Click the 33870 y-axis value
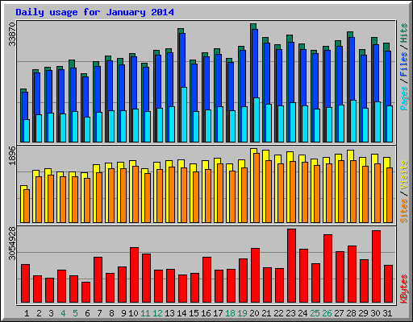413x322 pixels. coord(12,35)
